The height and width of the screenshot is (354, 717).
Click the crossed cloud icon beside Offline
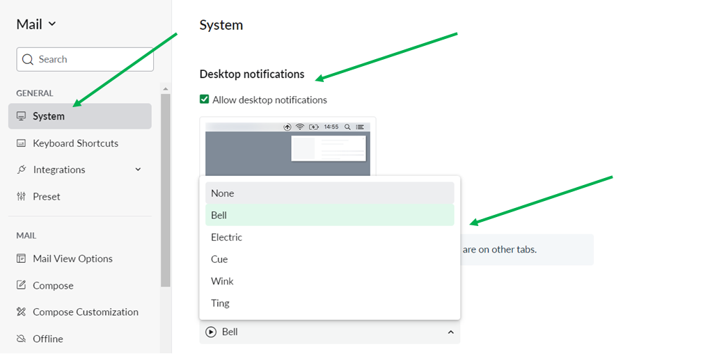[x=21, y=339]
